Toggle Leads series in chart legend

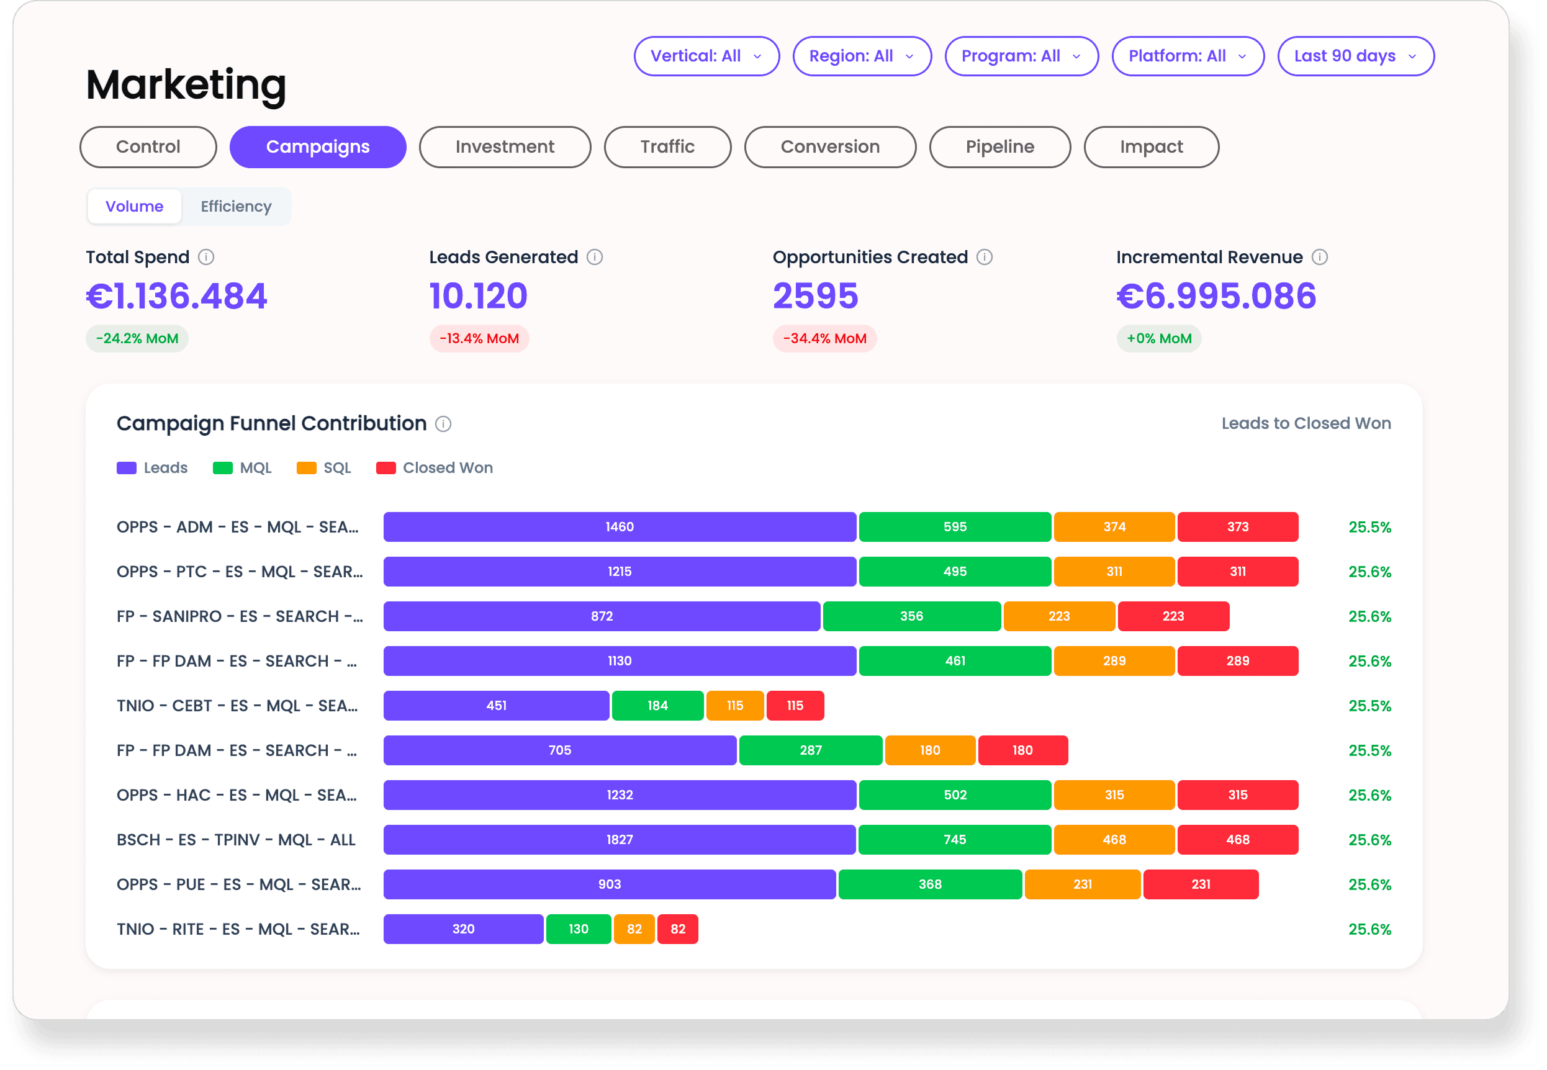point(152,468)
